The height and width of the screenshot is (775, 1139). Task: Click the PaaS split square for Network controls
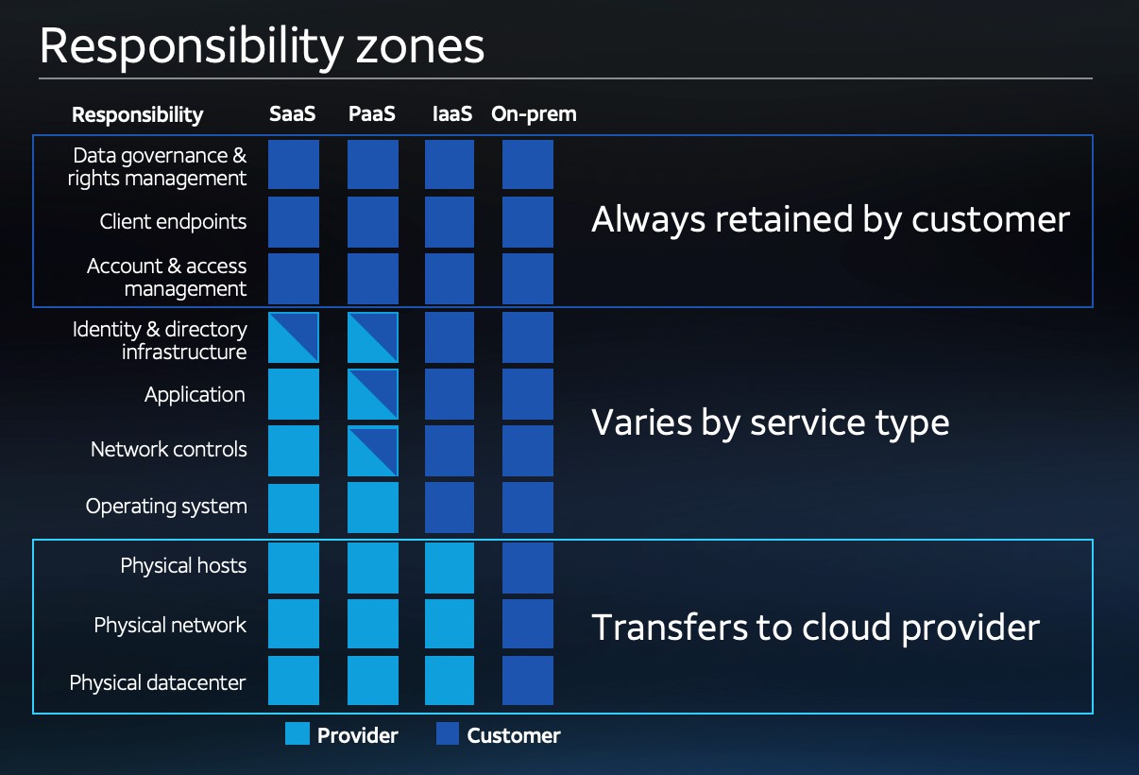point(373,451)
